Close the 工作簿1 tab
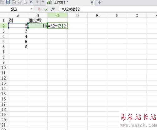 point(92,2)
